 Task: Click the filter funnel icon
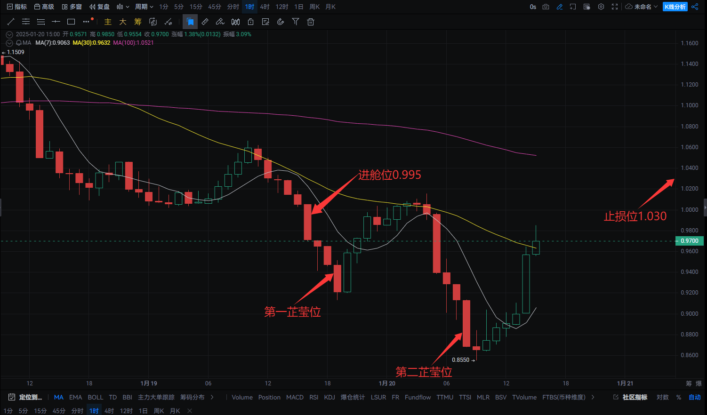tap(296, 22)
